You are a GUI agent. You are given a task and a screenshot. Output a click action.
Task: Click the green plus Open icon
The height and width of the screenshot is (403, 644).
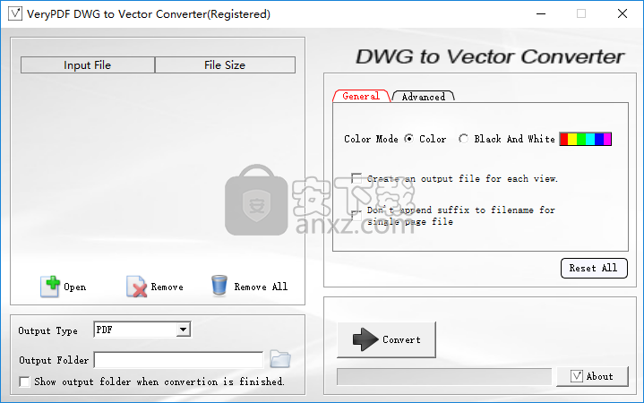(x=50, y=286)
